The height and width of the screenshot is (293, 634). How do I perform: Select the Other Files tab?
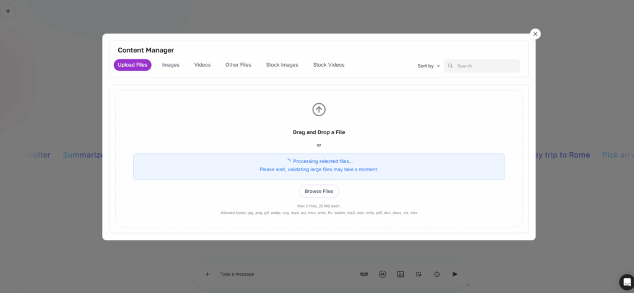[238, 65]
